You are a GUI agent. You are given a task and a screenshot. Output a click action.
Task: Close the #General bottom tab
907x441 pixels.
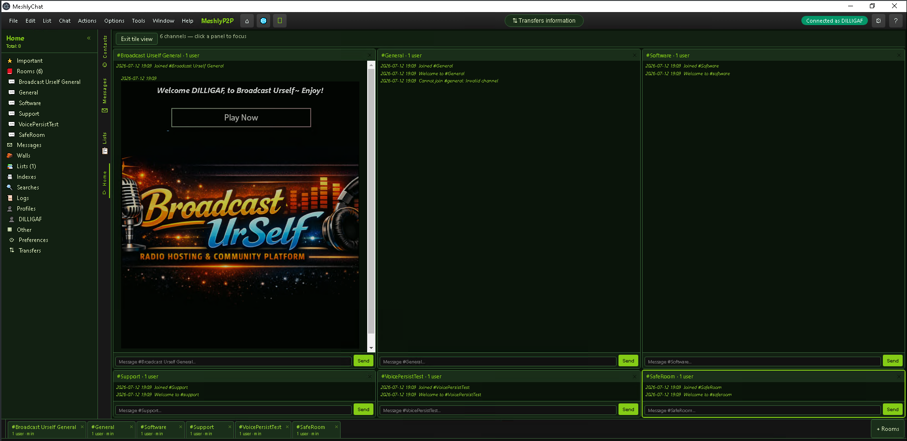[131, 427]
